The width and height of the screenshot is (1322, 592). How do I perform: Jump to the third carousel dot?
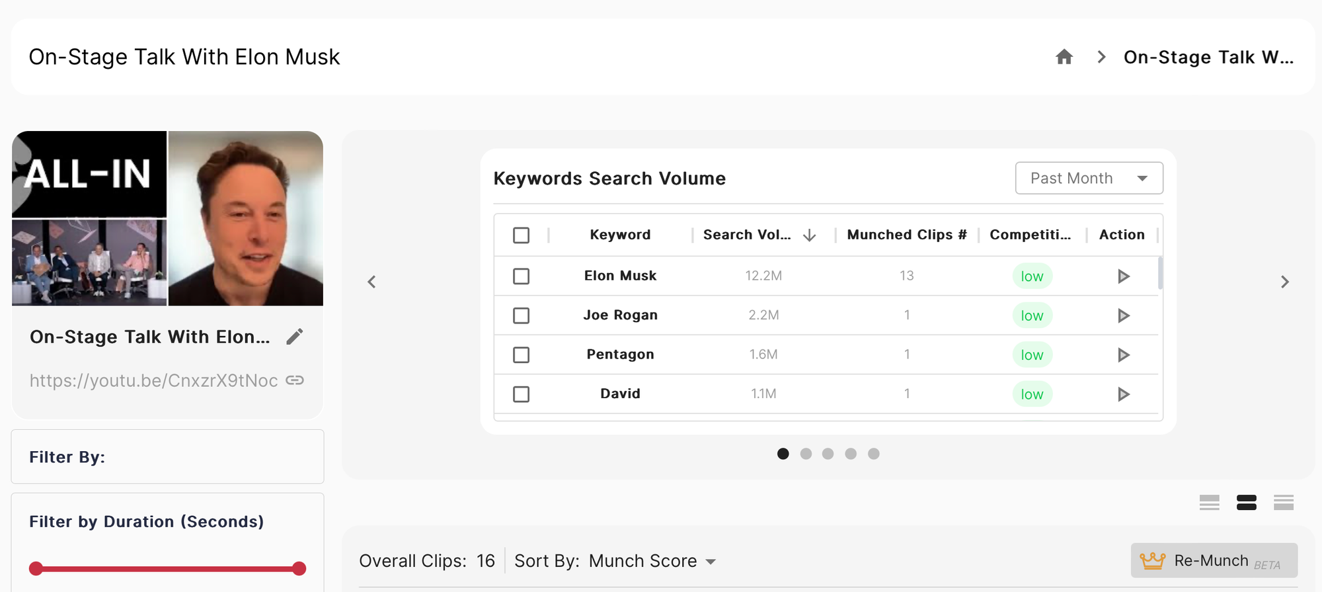828,454
